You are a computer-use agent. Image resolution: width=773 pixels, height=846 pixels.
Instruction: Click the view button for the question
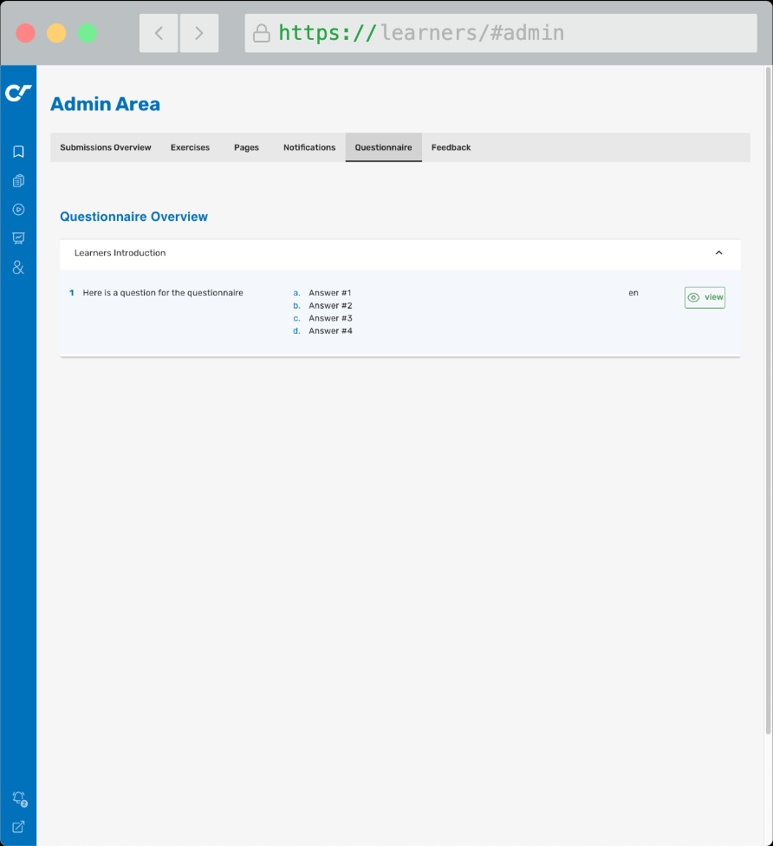(705, 296)
